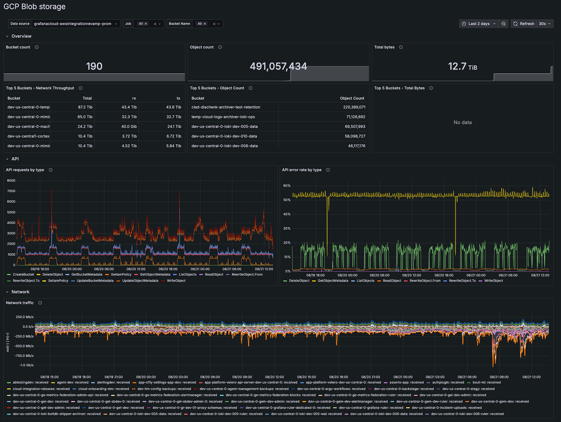Viewport: 561px width, 422px height.
Task: Click the Network traffic panel info icon
Action: pyautogui.click(x=40, y=303)
